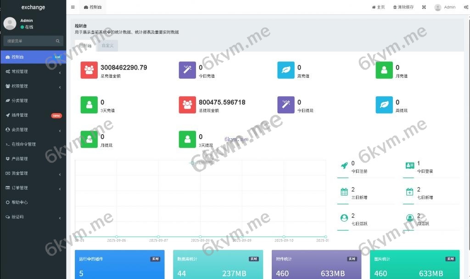470x279 pixels.
Task: Click the blue 周充值 leaf icon
Action: (286, 70)
